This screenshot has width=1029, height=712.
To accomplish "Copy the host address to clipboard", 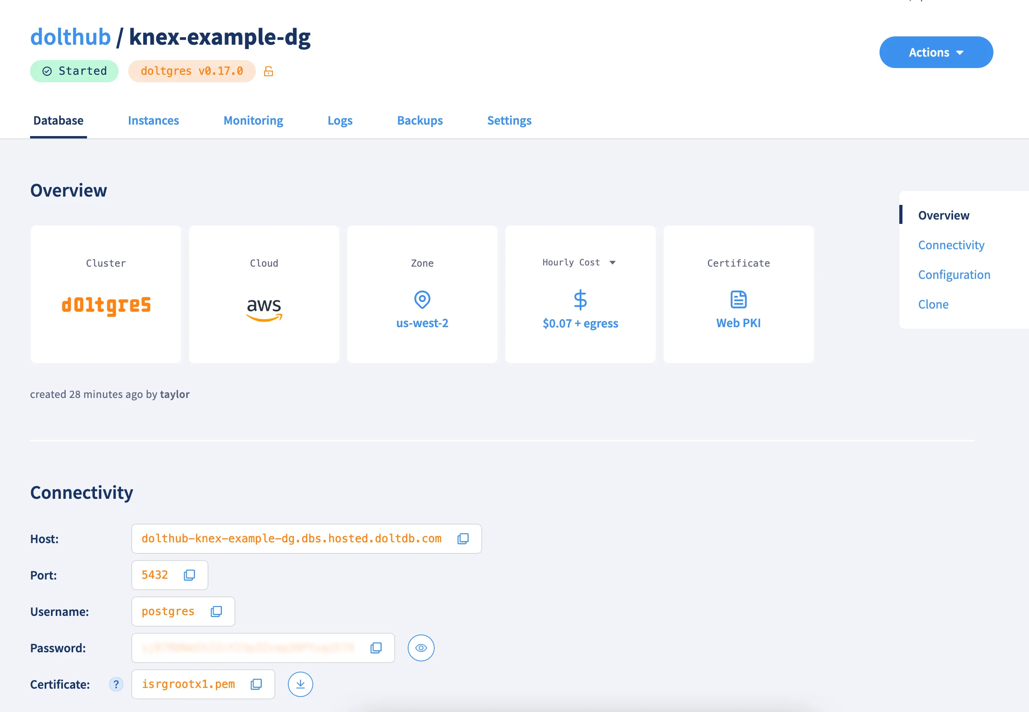I will click(x=463, y=538).
